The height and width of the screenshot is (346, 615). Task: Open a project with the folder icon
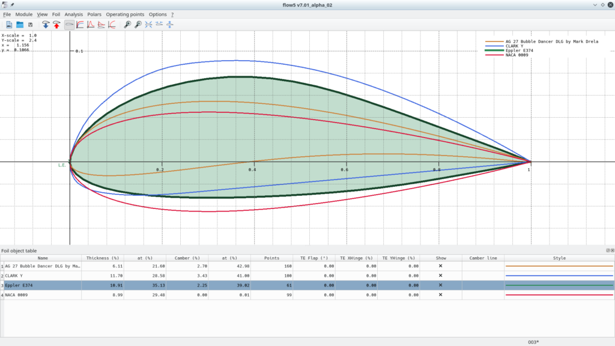pos(20,25)
